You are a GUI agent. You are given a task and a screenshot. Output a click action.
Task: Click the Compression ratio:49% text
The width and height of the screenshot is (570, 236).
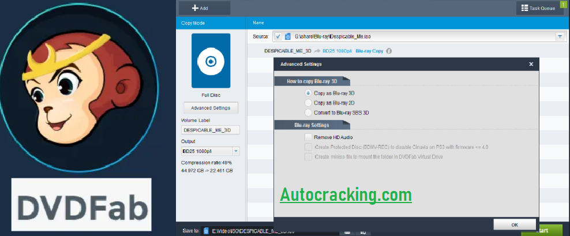(x=207, y=163)
